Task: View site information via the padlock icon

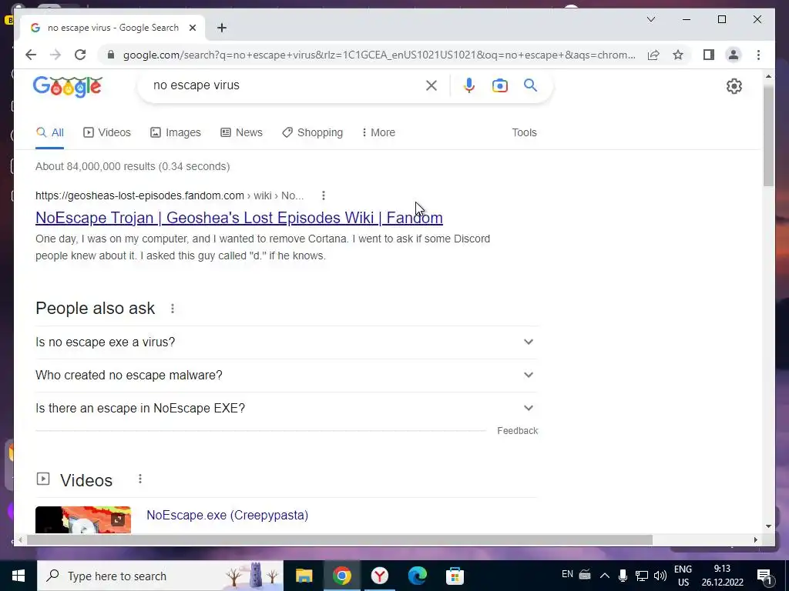Action: tap(111, 55)
